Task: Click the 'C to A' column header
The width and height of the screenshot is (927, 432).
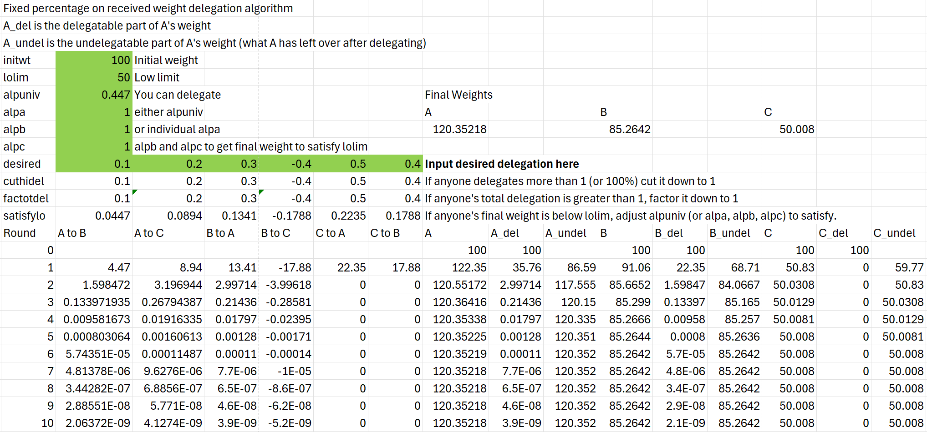Action: tap(341, 233)
